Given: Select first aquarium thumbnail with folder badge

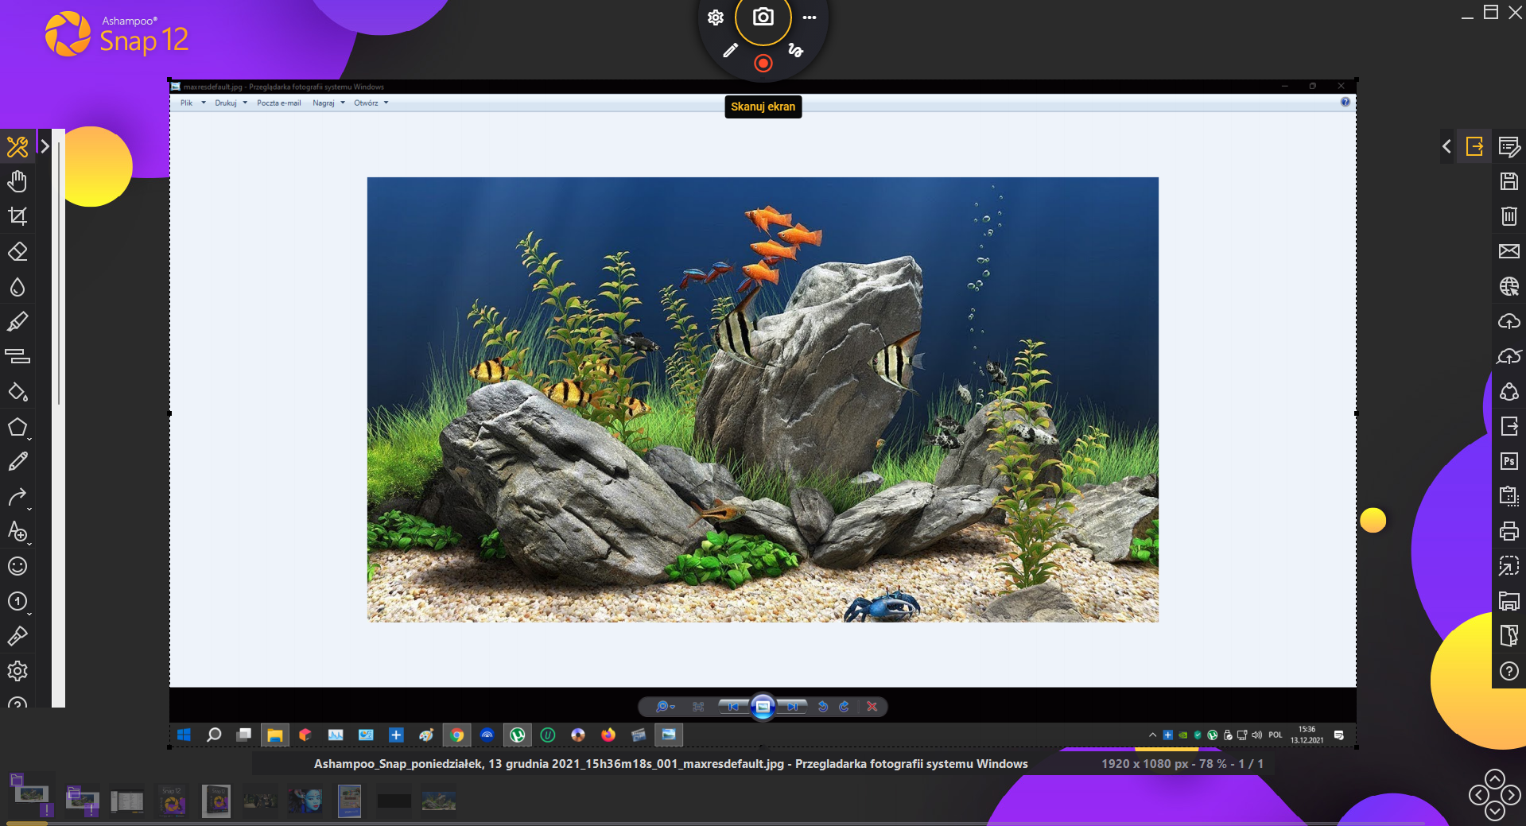Looking at the screenshot, I should [x=32, y=796].
